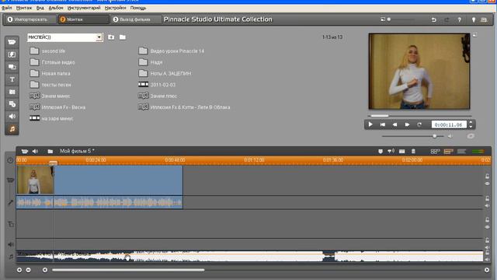
Task: Toggle loop playback in the player
Action: [419, 124]
